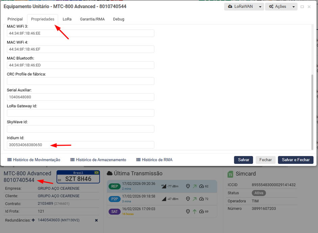Click green direction arrow in SAT row
The image size is (318, 233).
click(195, 211)
